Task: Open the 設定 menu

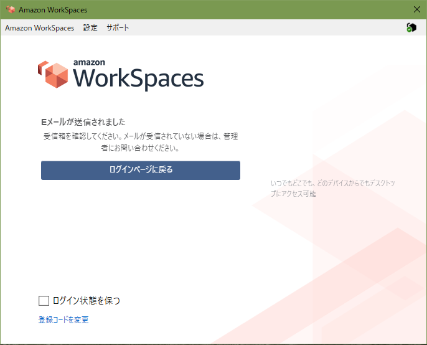Action: [90, 28]
